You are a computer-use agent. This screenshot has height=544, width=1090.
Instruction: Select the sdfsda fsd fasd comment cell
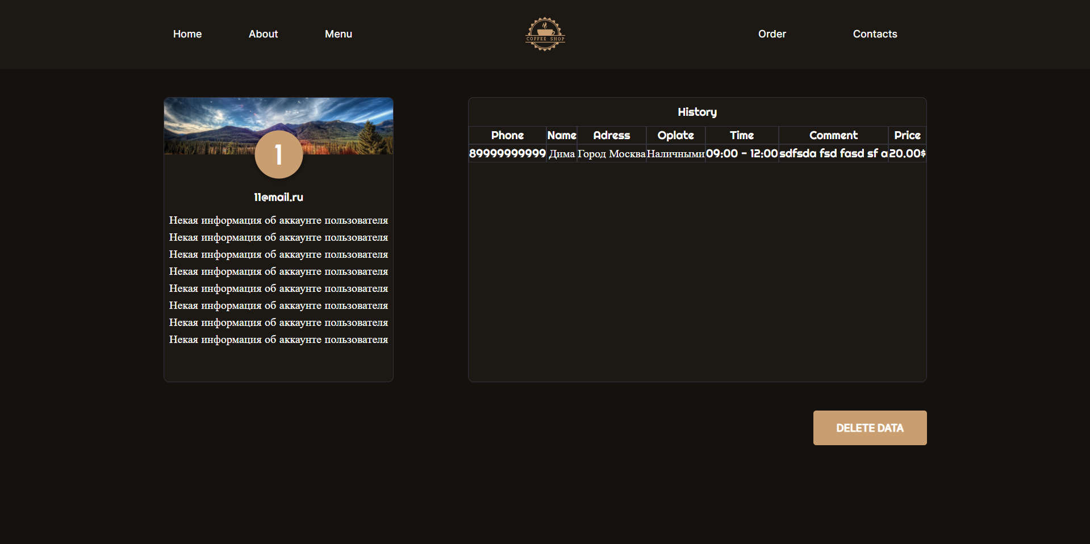point(833,153)
